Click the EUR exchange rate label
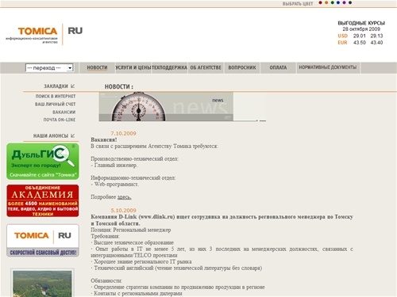This screenshot has height=297, width=397. click(x=342, y=43)
